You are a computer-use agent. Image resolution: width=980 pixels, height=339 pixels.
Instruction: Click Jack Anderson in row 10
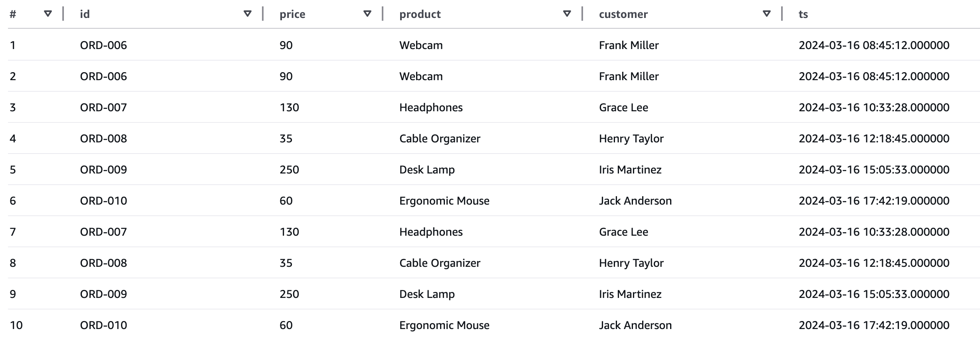[x=635, y=325]
